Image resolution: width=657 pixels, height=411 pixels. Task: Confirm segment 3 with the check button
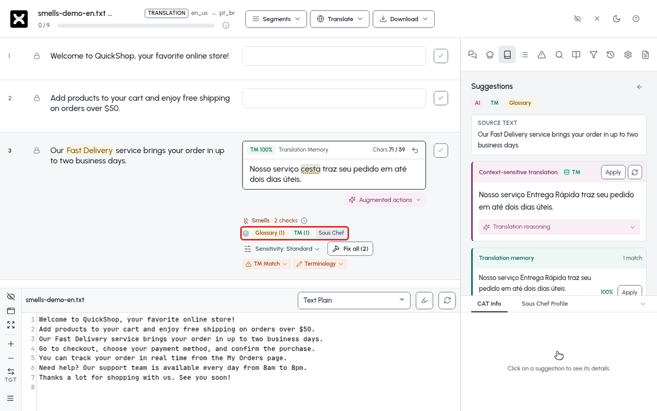pos(441,150)
